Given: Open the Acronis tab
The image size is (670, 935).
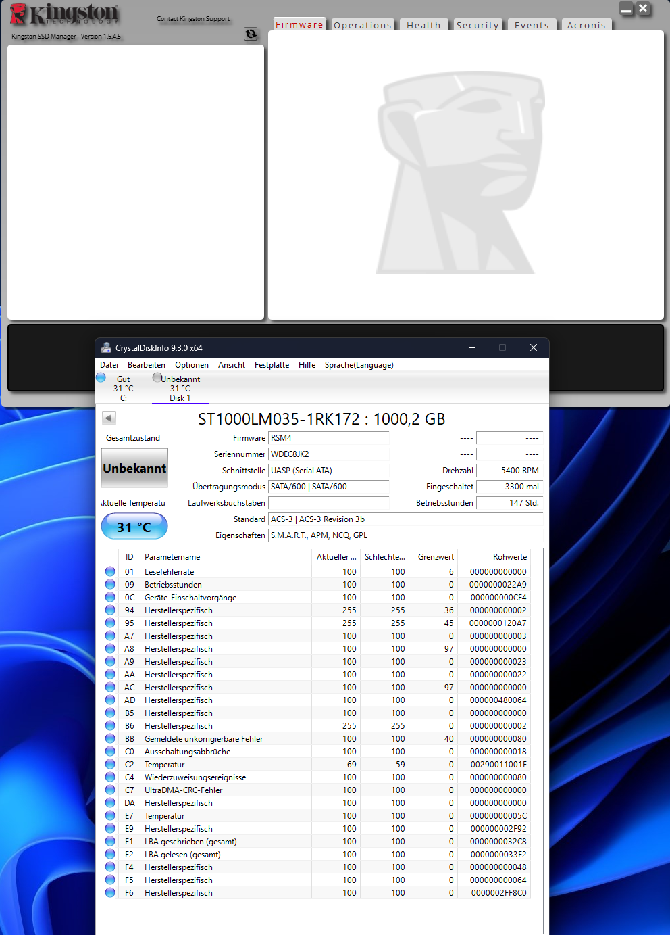Looking at the screenshot, I should (x=586, y=25).
